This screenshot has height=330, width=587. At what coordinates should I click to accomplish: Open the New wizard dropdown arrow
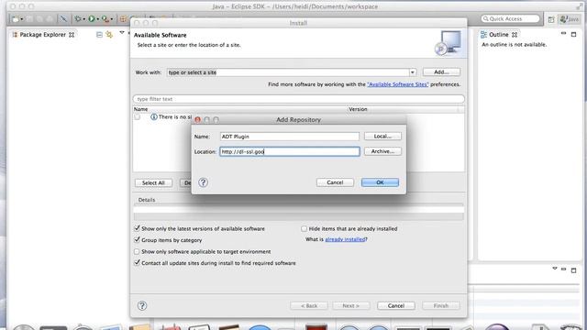22,19
